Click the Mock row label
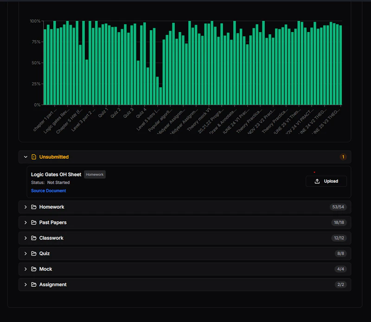 coord(45,269)
